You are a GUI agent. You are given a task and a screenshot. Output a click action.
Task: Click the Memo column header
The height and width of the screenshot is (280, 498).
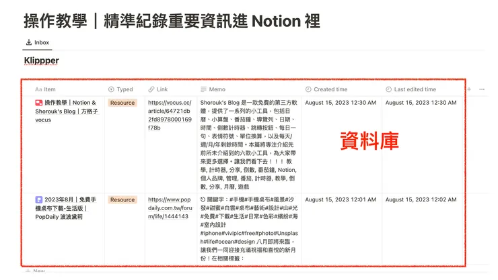pos(213,89)
